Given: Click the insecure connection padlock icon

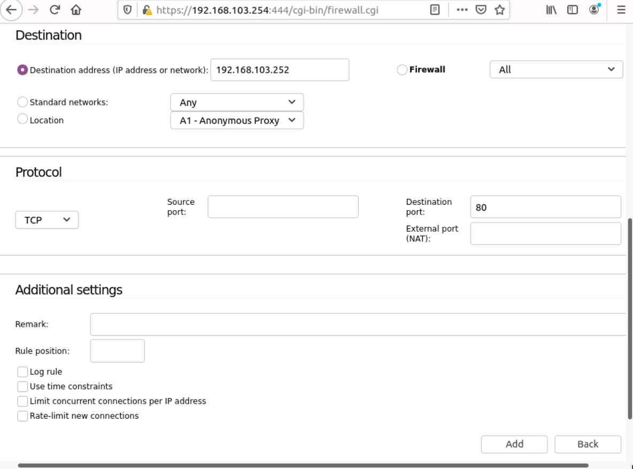Looking at the screenshot, I should tap(147, 11).
